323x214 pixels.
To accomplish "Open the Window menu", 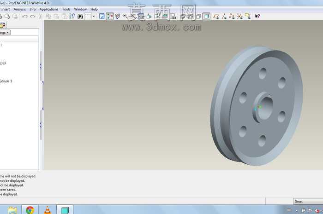I will [80, 9].
